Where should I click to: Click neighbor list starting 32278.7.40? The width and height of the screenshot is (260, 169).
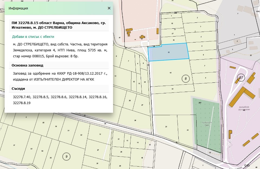pyautogui.click(x=60, y=100)
